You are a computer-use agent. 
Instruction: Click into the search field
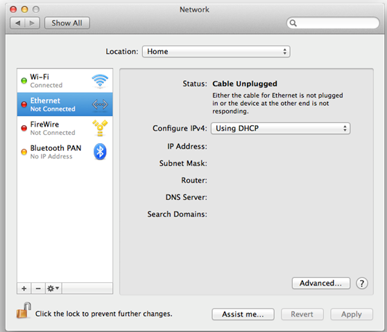(333, 23)
